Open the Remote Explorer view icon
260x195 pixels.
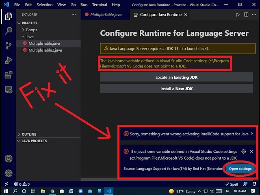(9, 90)
